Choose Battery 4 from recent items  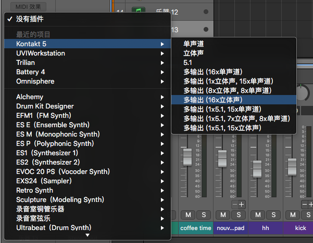click(87, 72)
